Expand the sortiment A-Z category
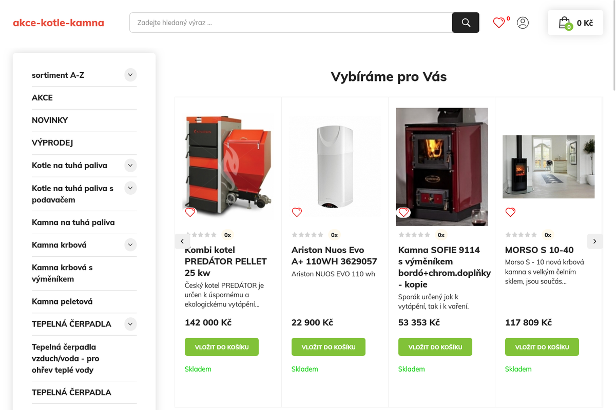616x410 pixels. pyautogui.click(x=130, y=75)
